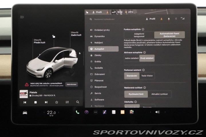Show info for Nastavená rychlost
Viewport: 206px width, 137px height.
[x=145, y=88]
